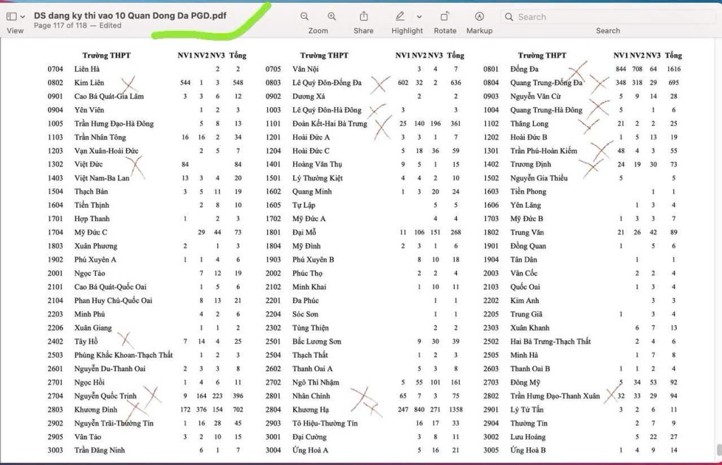Rotate the page with the Rotate icon
Image resolution: width=722 pixels, height=465 pixels.
(445, 17)
